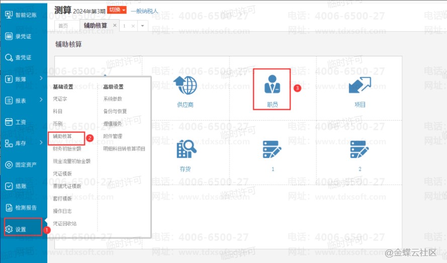Expand the 账簿 sidebar submenu
Image resolution: width=447 pixels, height=263 pixels.
pyautogui.click(x=41, y=79)
